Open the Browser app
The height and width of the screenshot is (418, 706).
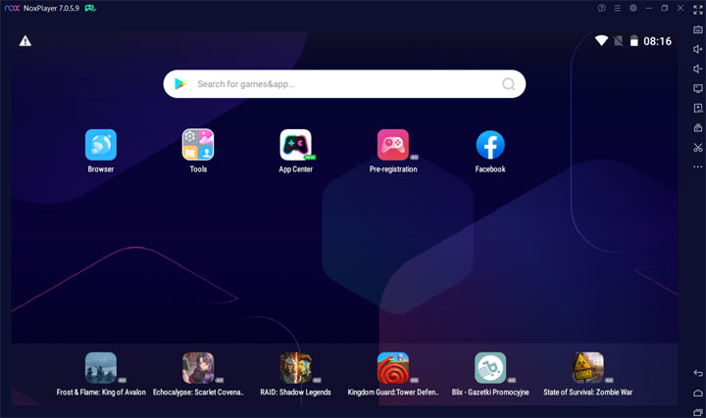(100, 145)
